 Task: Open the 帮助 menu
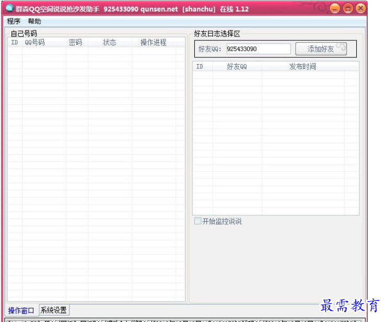click(x=34, y=21)
